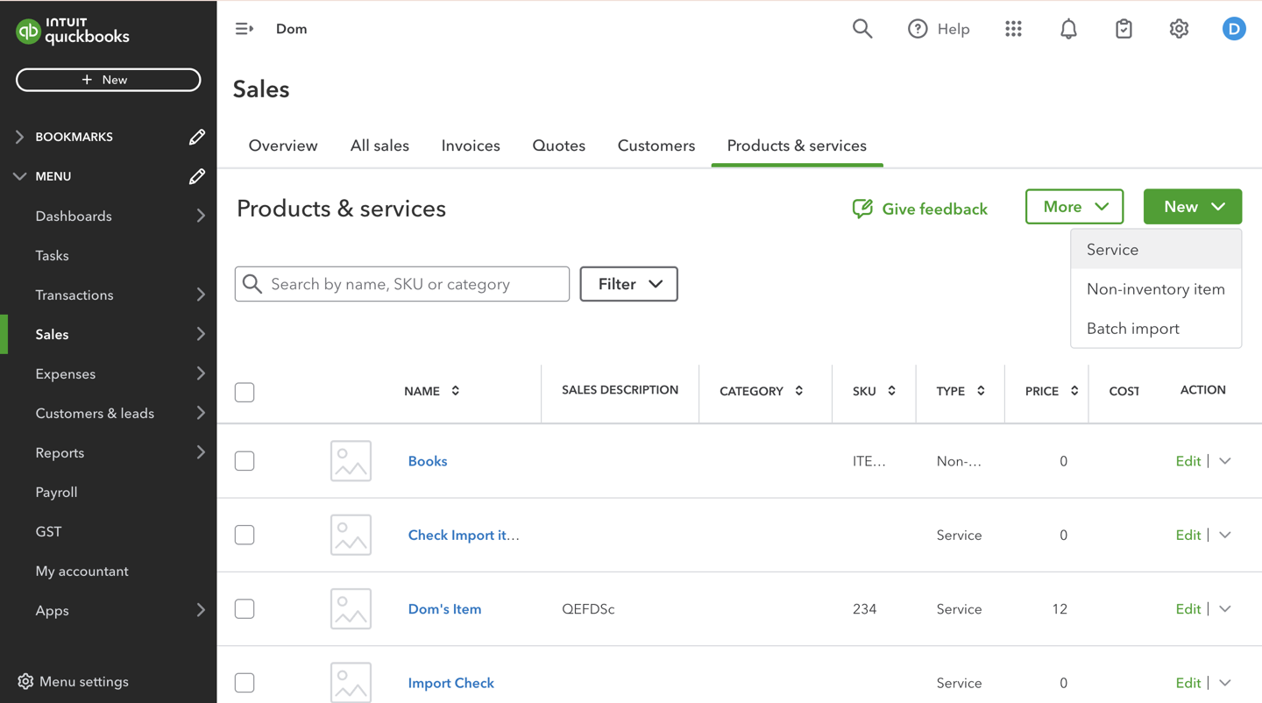Tick the Import Check row checkbox
The height and width of the screenshot is (703, 1262).
click(245, 683)
